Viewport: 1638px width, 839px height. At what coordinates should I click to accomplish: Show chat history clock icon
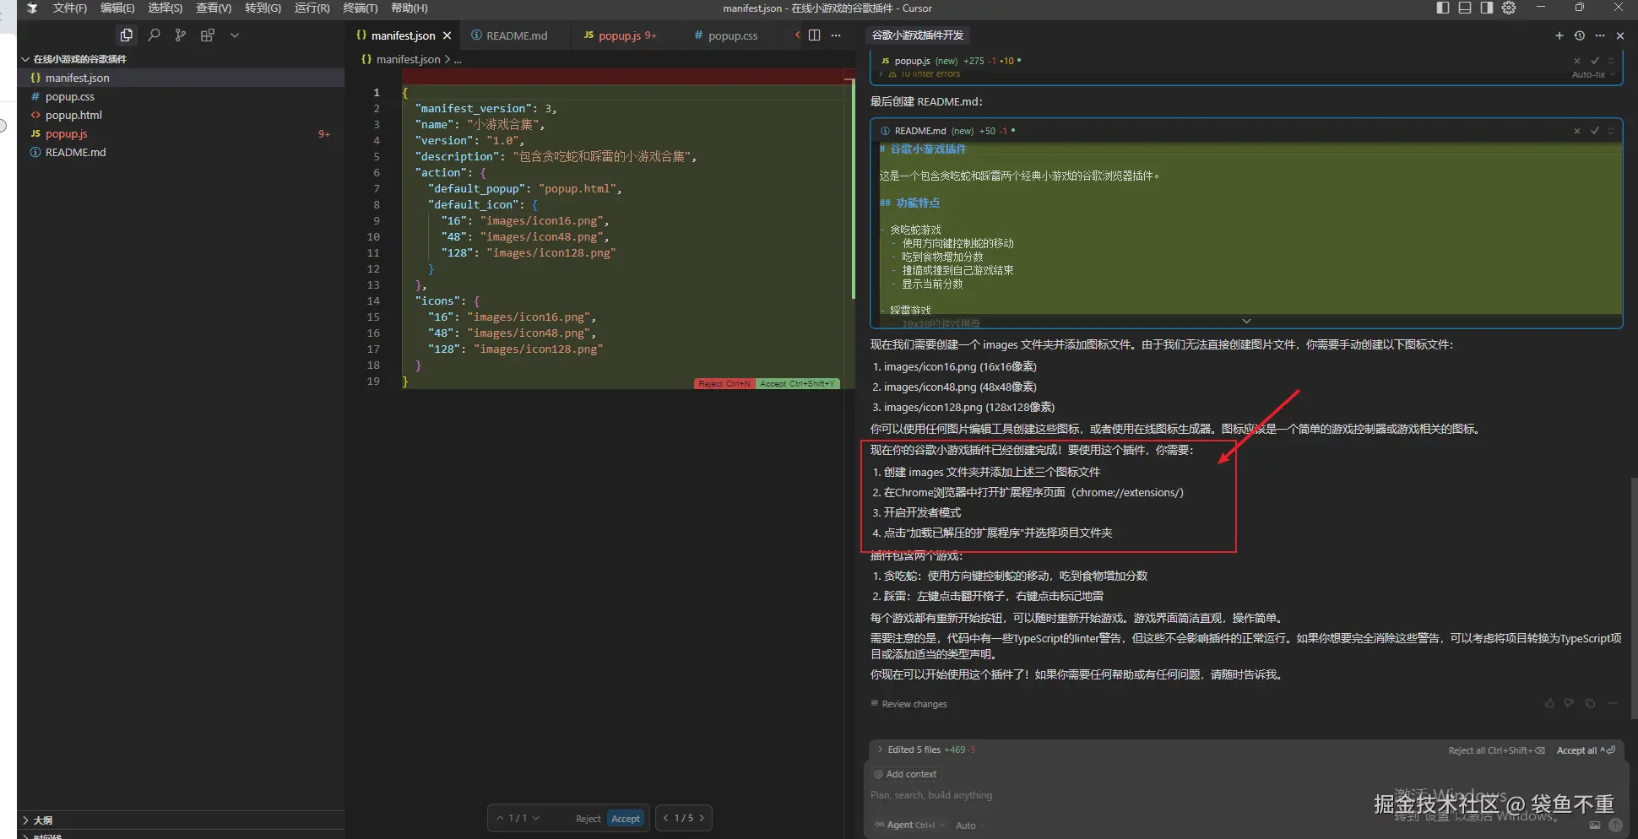1580,35
